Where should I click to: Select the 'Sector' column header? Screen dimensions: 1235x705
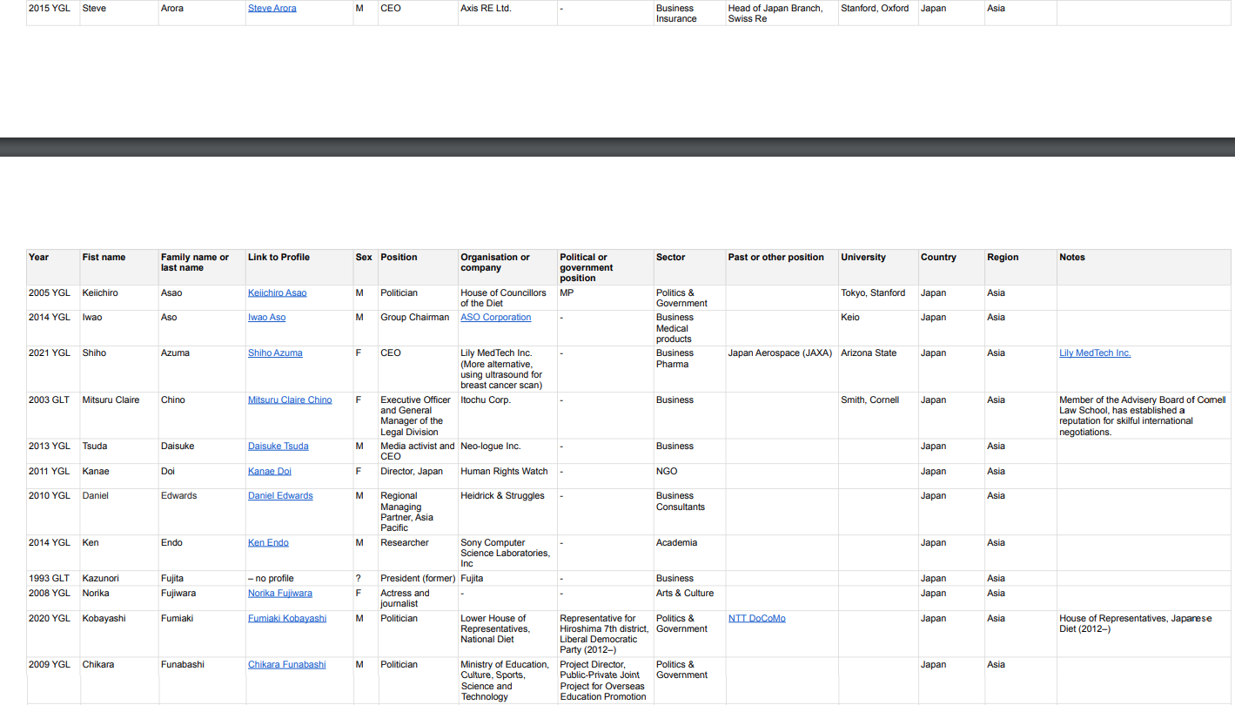click(690, 267)
